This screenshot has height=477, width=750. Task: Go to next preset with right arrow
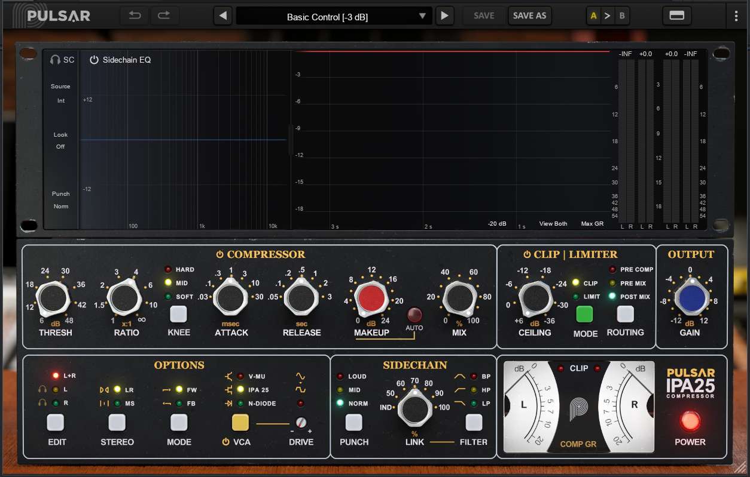pos(444,16)
